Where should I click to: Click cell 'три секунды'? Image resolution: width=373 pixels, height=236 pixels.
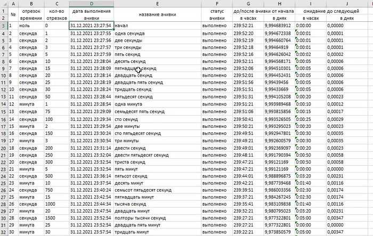(x=158, y=47)
